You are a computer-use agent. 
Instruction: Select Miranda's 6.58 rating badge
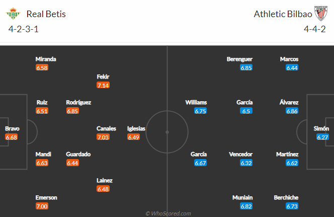(x=42, y=68)
